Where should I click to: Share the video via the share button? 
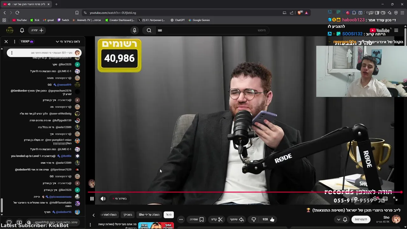tap(237, 219)
